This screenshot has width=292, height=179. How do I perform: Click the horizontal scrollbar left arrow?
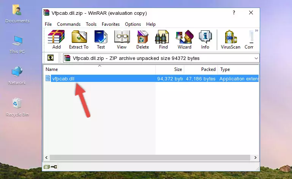click(46, 158)
